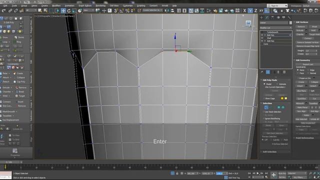Image resolution: width=320 pixels, height=180 pixels.
Task: Enable Preserve UVs checkbox
Action: click(x=298, y=78)
